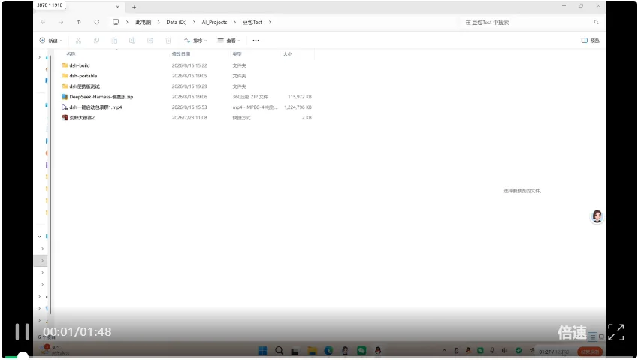Open QQ penguin on taskbar

(x=377, y=351)
